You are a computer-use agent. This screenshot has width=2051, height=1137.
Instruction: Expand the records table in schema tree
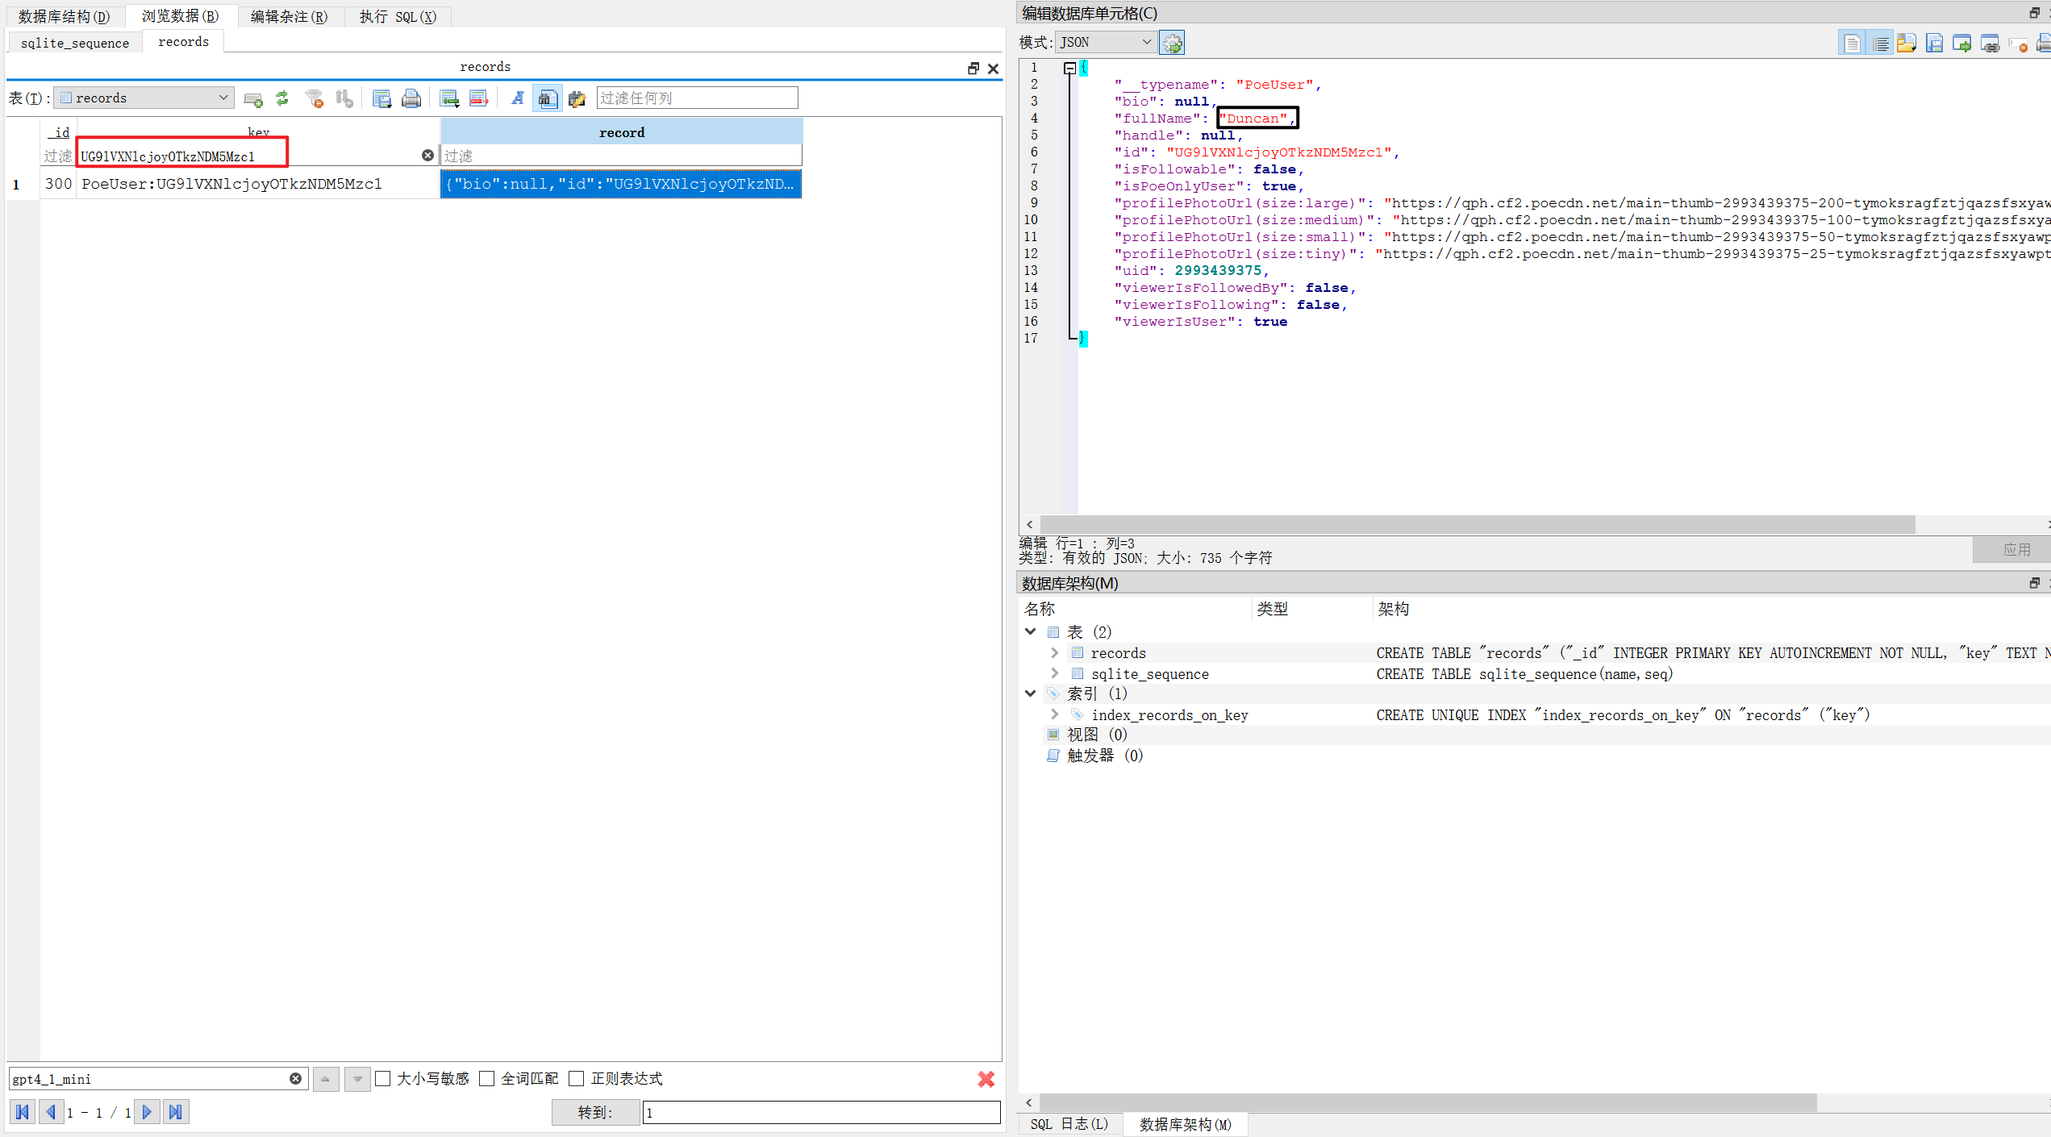[1054, 652]
